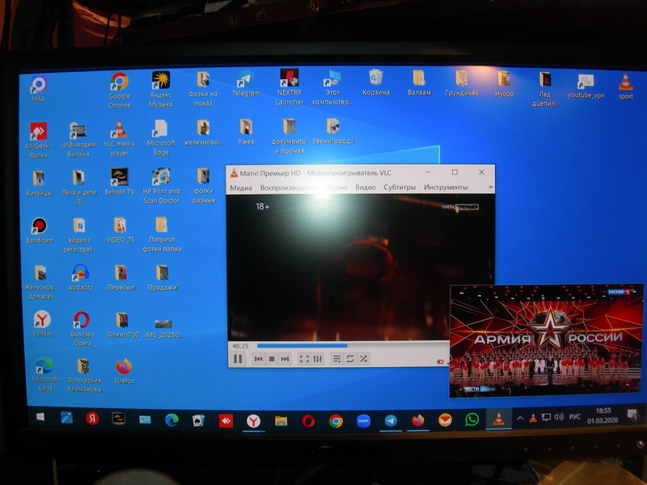Switch VLC video to fullscreen
Image resolution: width=647 pixels, height=485 pixels.
[x=304, y=359]
